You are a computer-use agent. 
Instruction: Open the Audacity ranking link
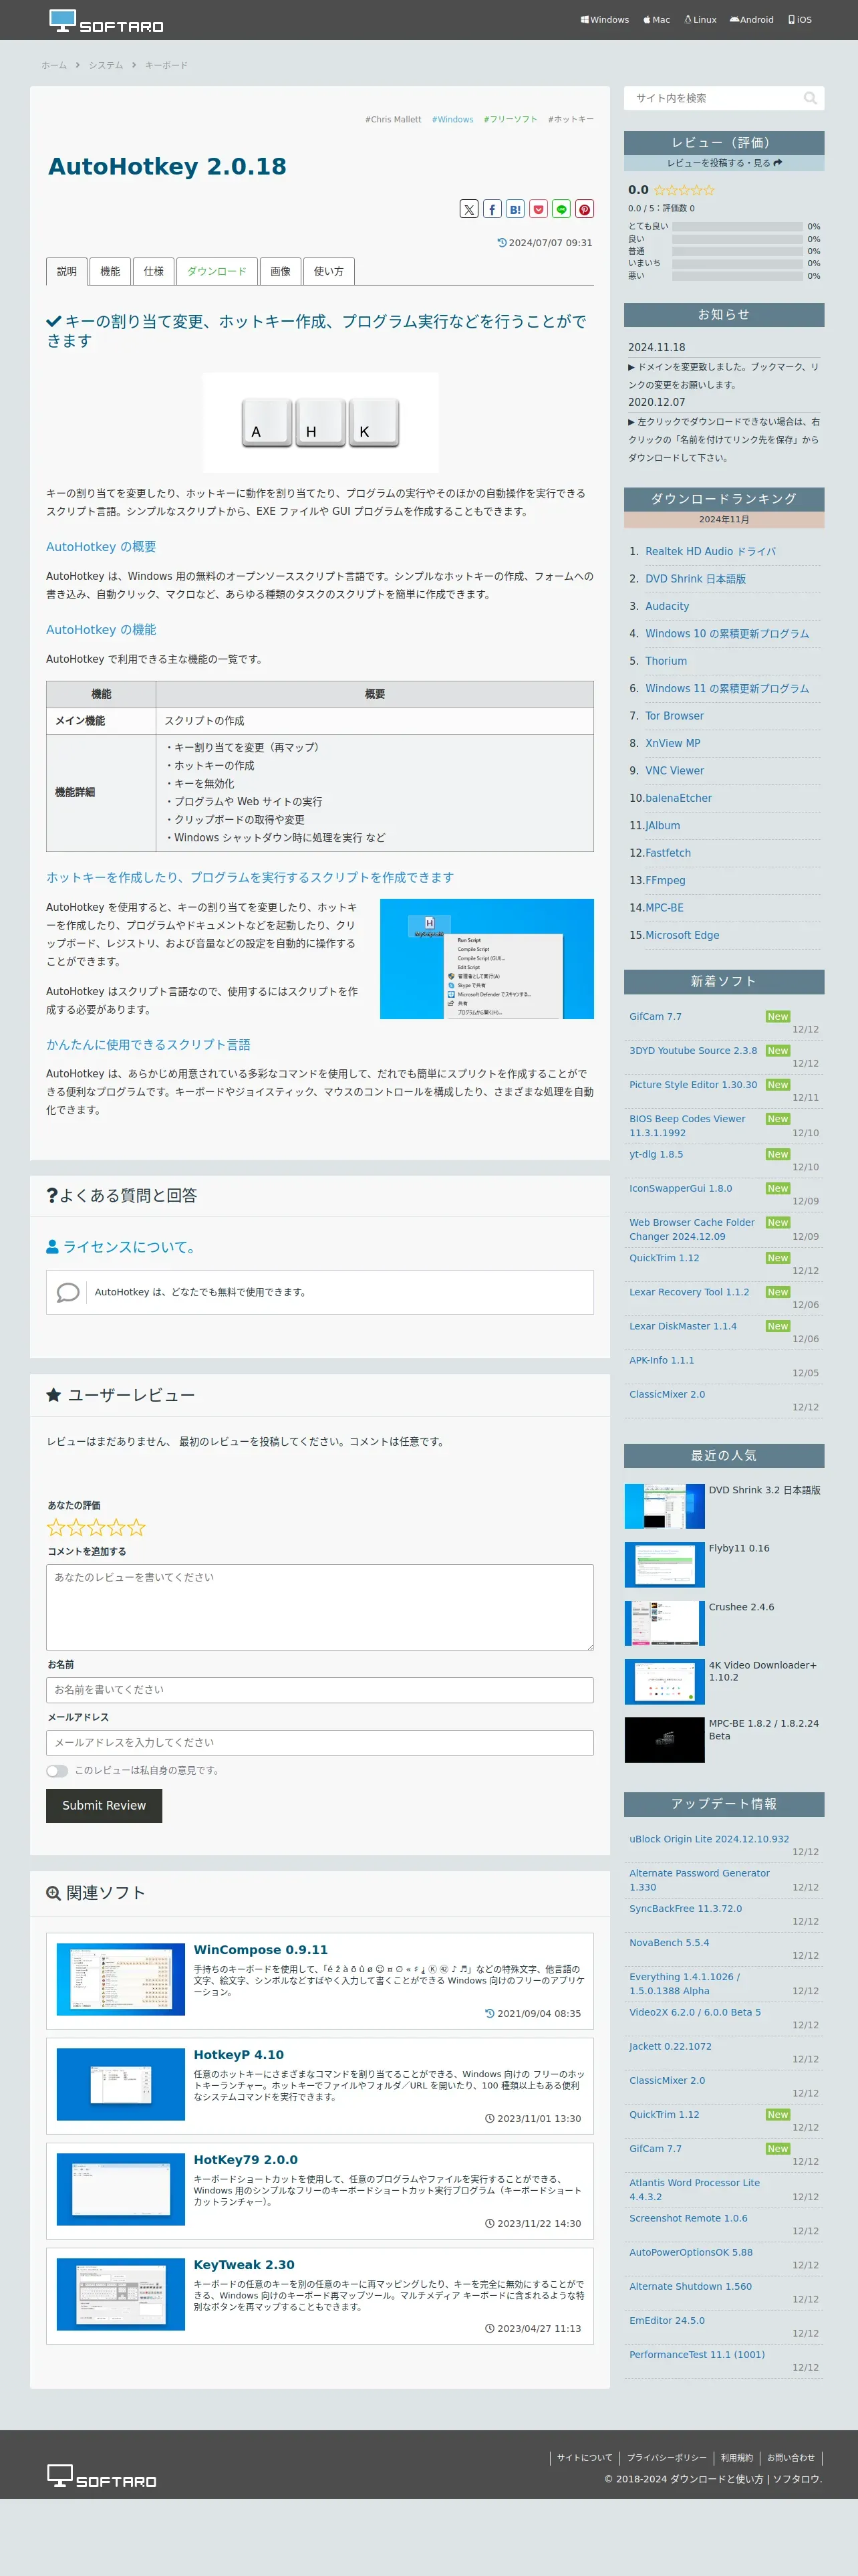(x=668, y=606)
